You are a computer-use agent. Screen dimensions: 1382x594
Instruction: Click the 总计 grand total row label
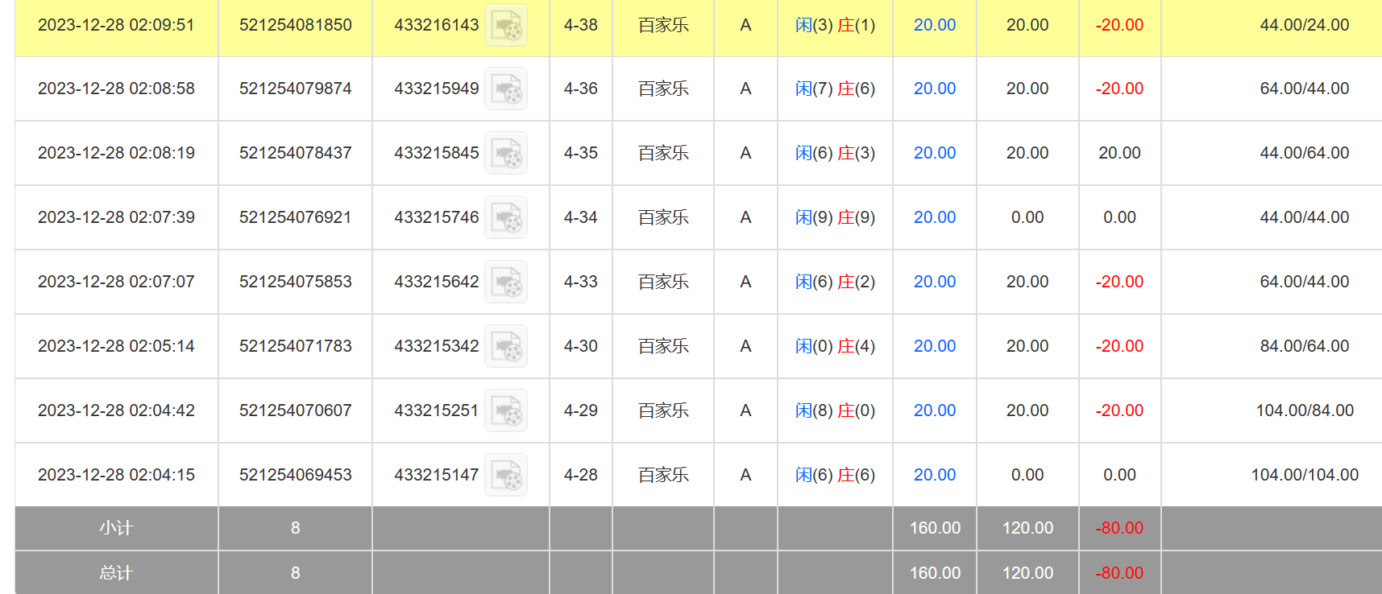coord(116,573)
